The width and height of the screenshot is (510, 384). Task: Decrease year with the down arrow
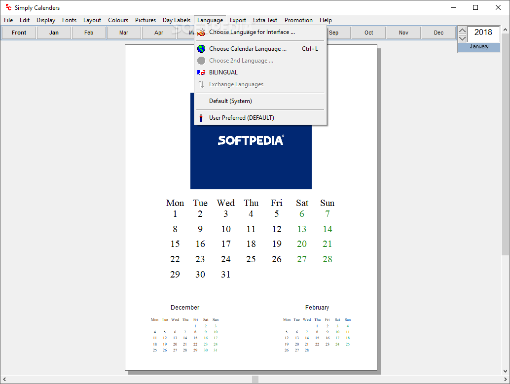click(462, 38)
